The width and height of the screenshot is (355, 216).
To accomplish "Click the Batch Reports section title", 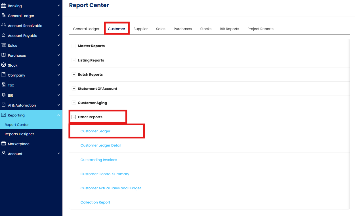I will pyautogui.click(x=90, y=75).
